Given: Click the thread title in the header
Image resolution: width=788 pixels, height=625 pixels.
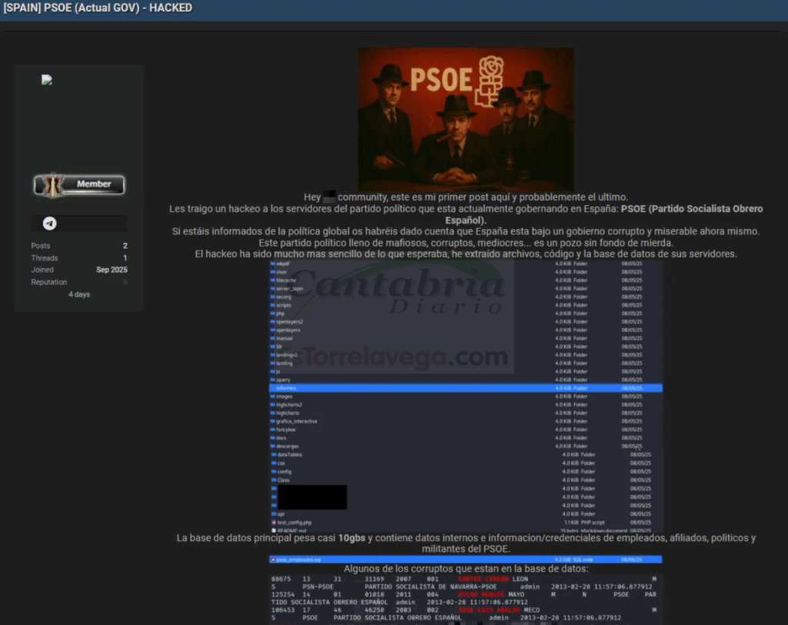Looking at the screenshot, I should pos(98,8).
